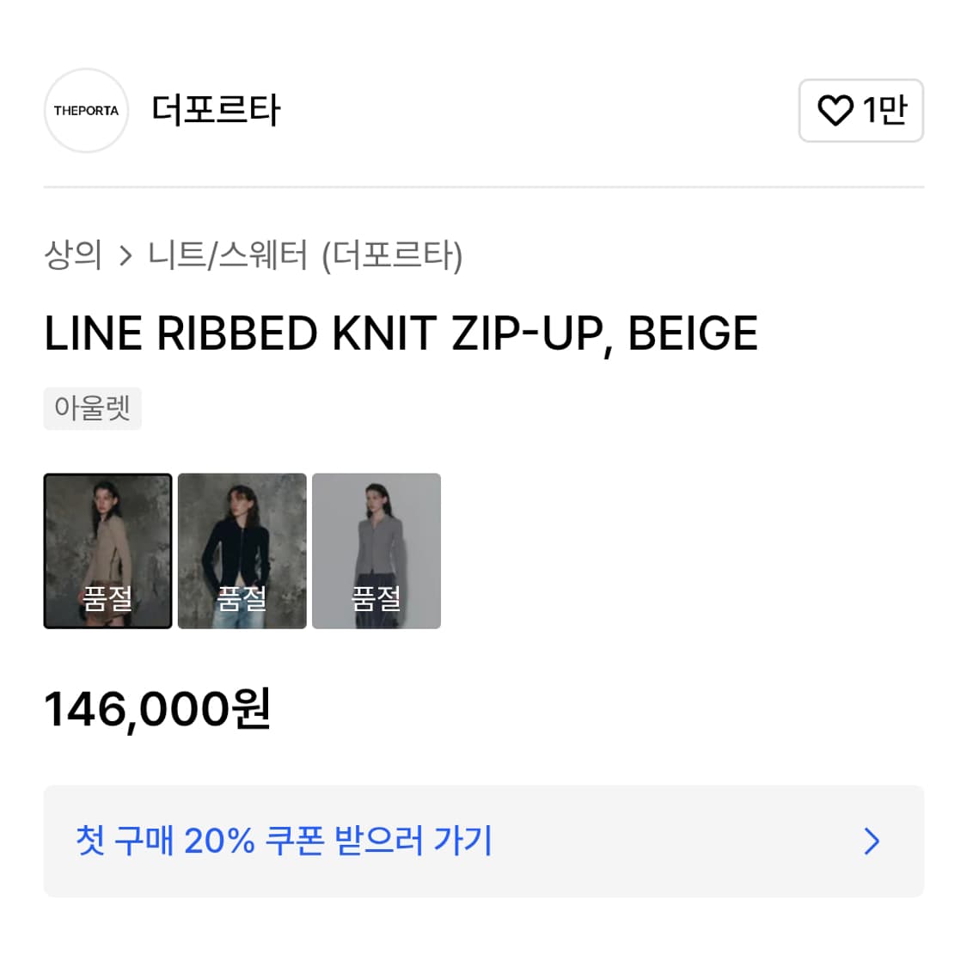
Task: Go to the 상의 category breadcrumb
Action: pos(73,255)
